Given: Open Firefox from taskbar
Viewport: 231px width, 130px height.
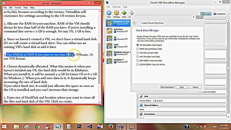Looking at the screenshot, I should pyautogui.click(x=111, y=127).
